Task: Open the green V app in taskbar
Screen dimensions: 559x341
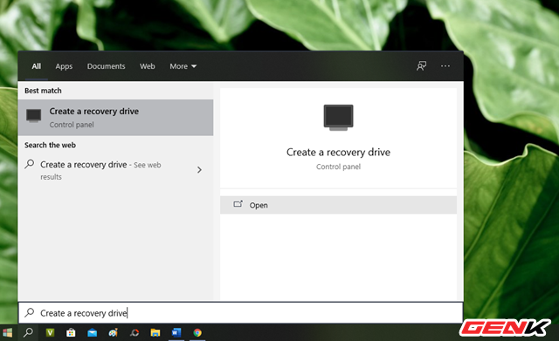Action: coord(50,333)
